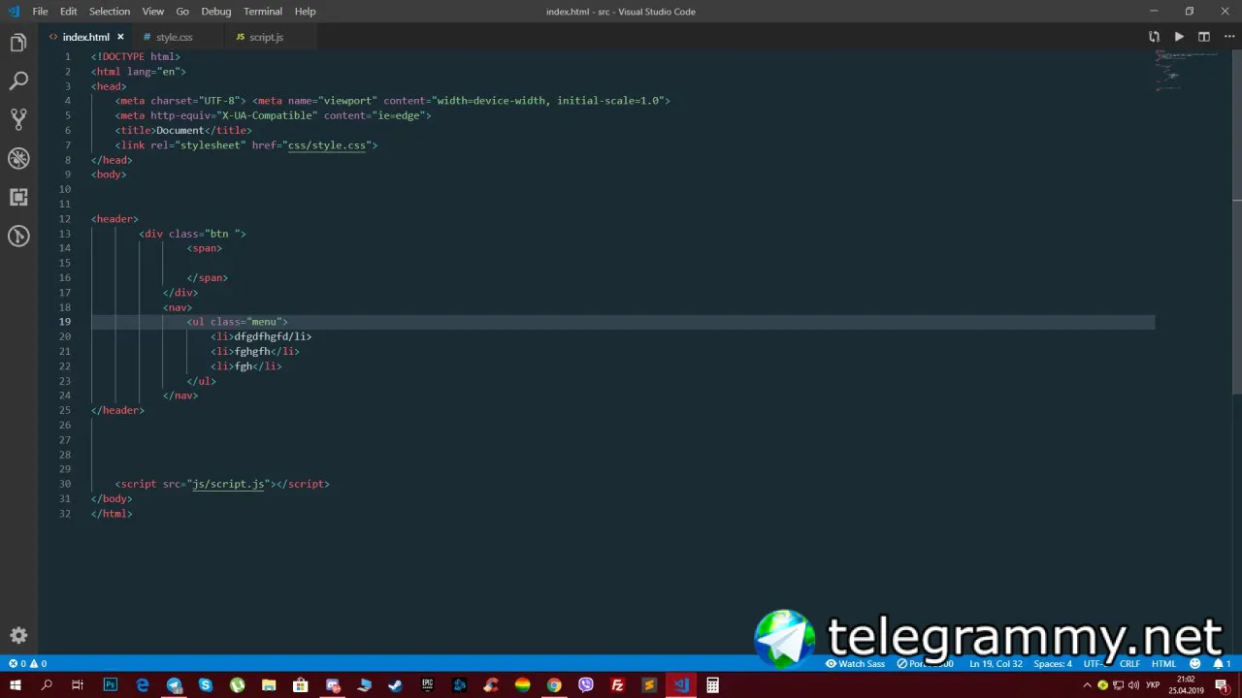
Task: Click Ln 19, Col 32 go-to-line indicator
Action: click(x=996, y=664)
